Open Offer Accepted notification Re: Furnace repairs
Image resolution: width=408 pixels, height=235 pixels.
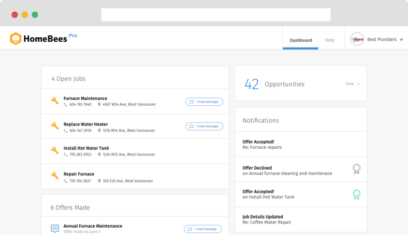pos(301,144)
